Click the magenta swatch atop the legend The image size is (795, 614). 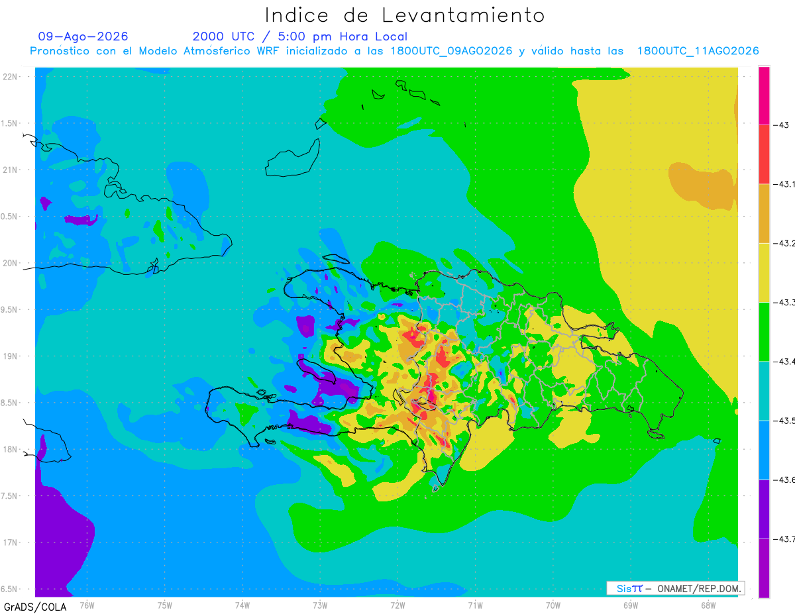[764, 95]
